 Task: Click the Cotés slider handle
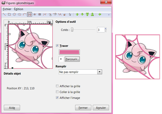[x=72, y=30]
